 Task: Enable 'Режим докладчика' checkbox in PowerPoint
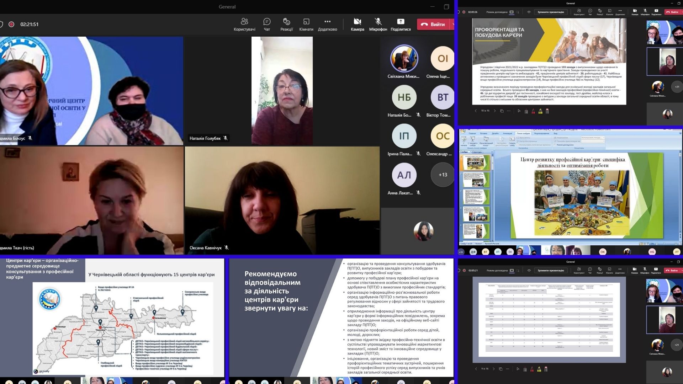pos(555,145)
